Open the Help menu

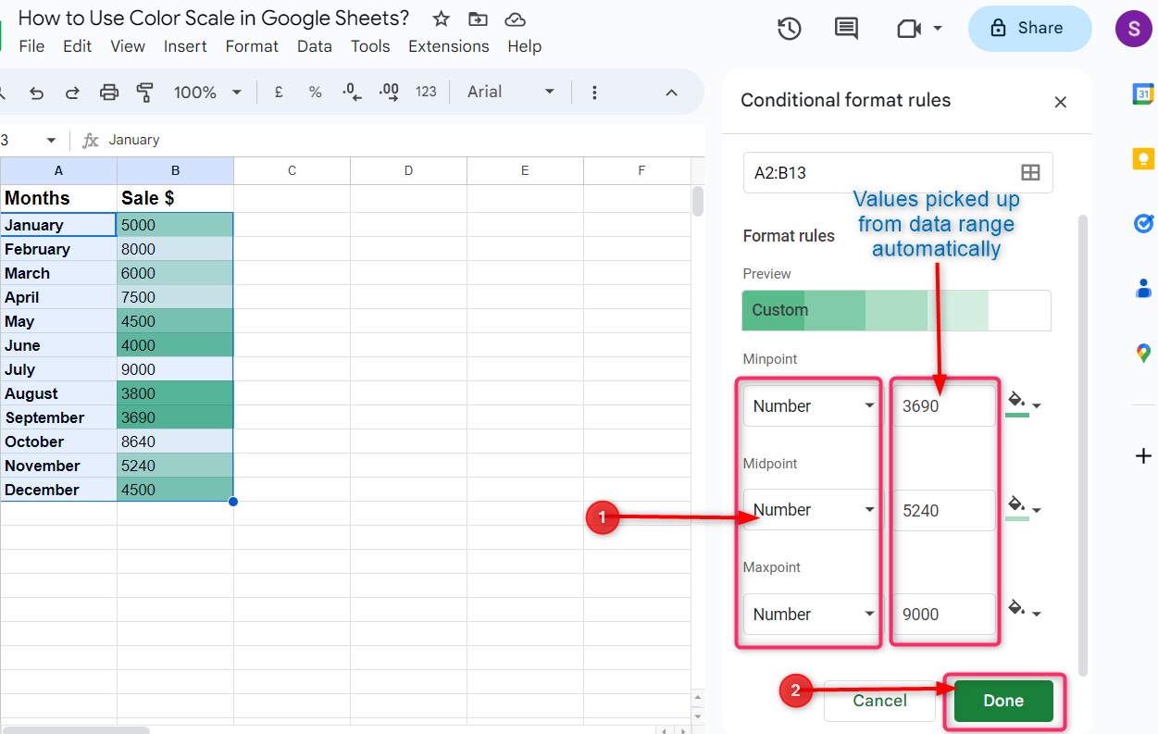(x=525, y=46)
